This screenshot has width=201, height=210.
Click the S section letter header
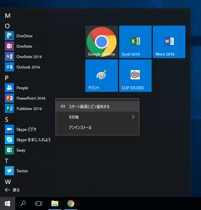(7, 119)
